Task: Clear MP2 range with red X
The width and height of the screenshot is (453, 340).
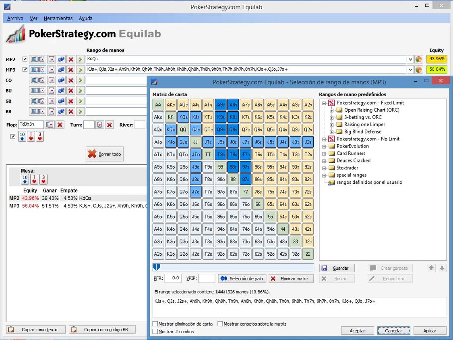Action: [70, 59]
